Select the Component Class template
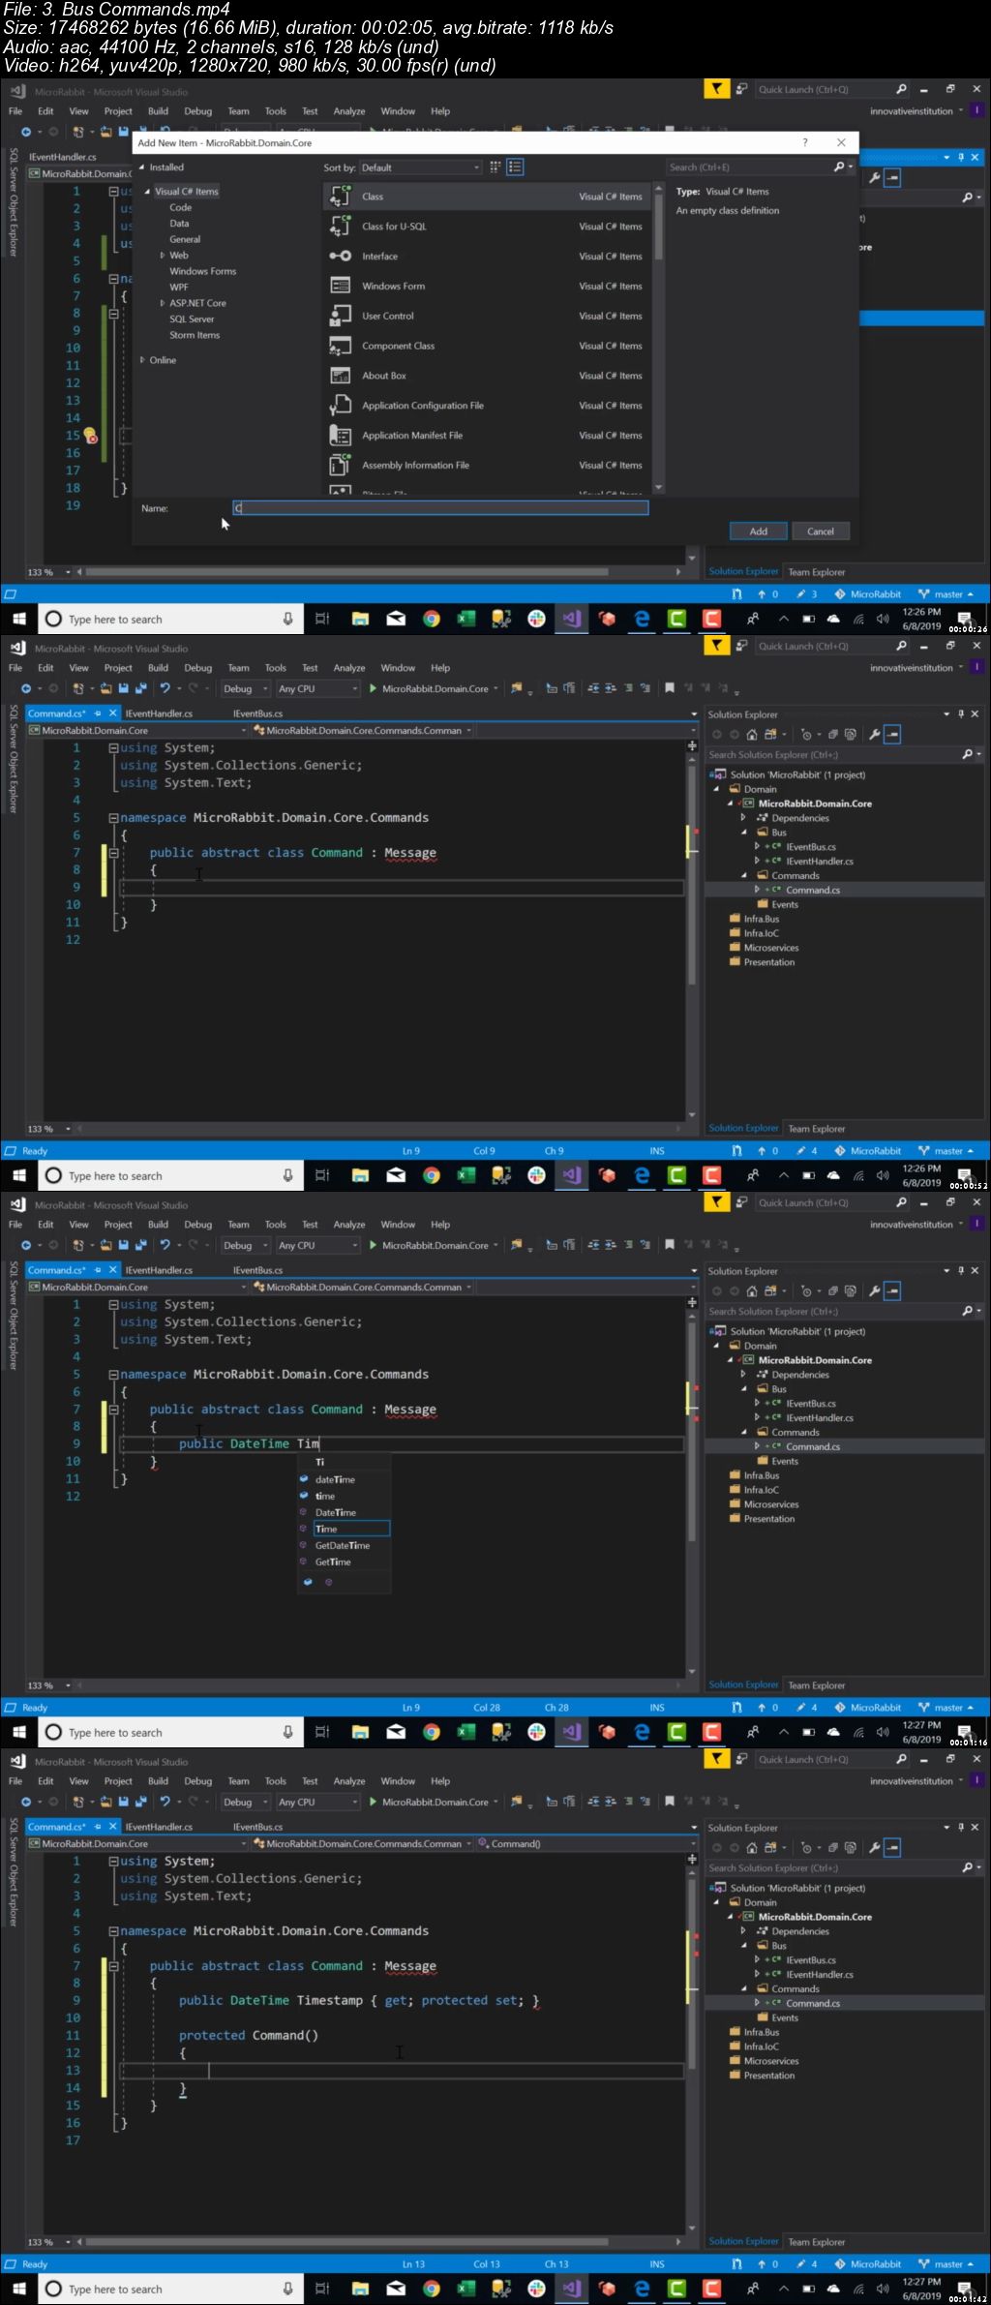Viewport: 991px width, 2305px height. [x=489, y=347]
